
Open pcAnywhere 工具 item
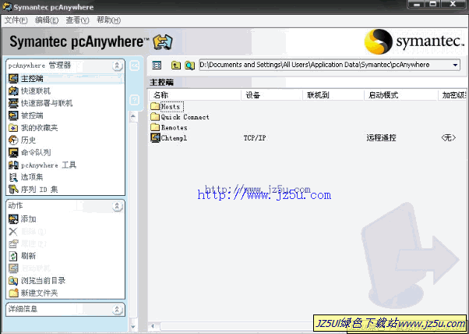(43, 165)
